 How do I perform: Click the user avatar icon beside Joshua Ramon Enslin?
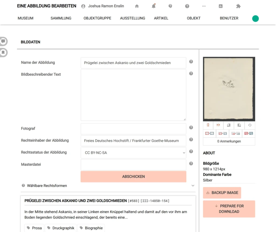click(x=83, y=6)
